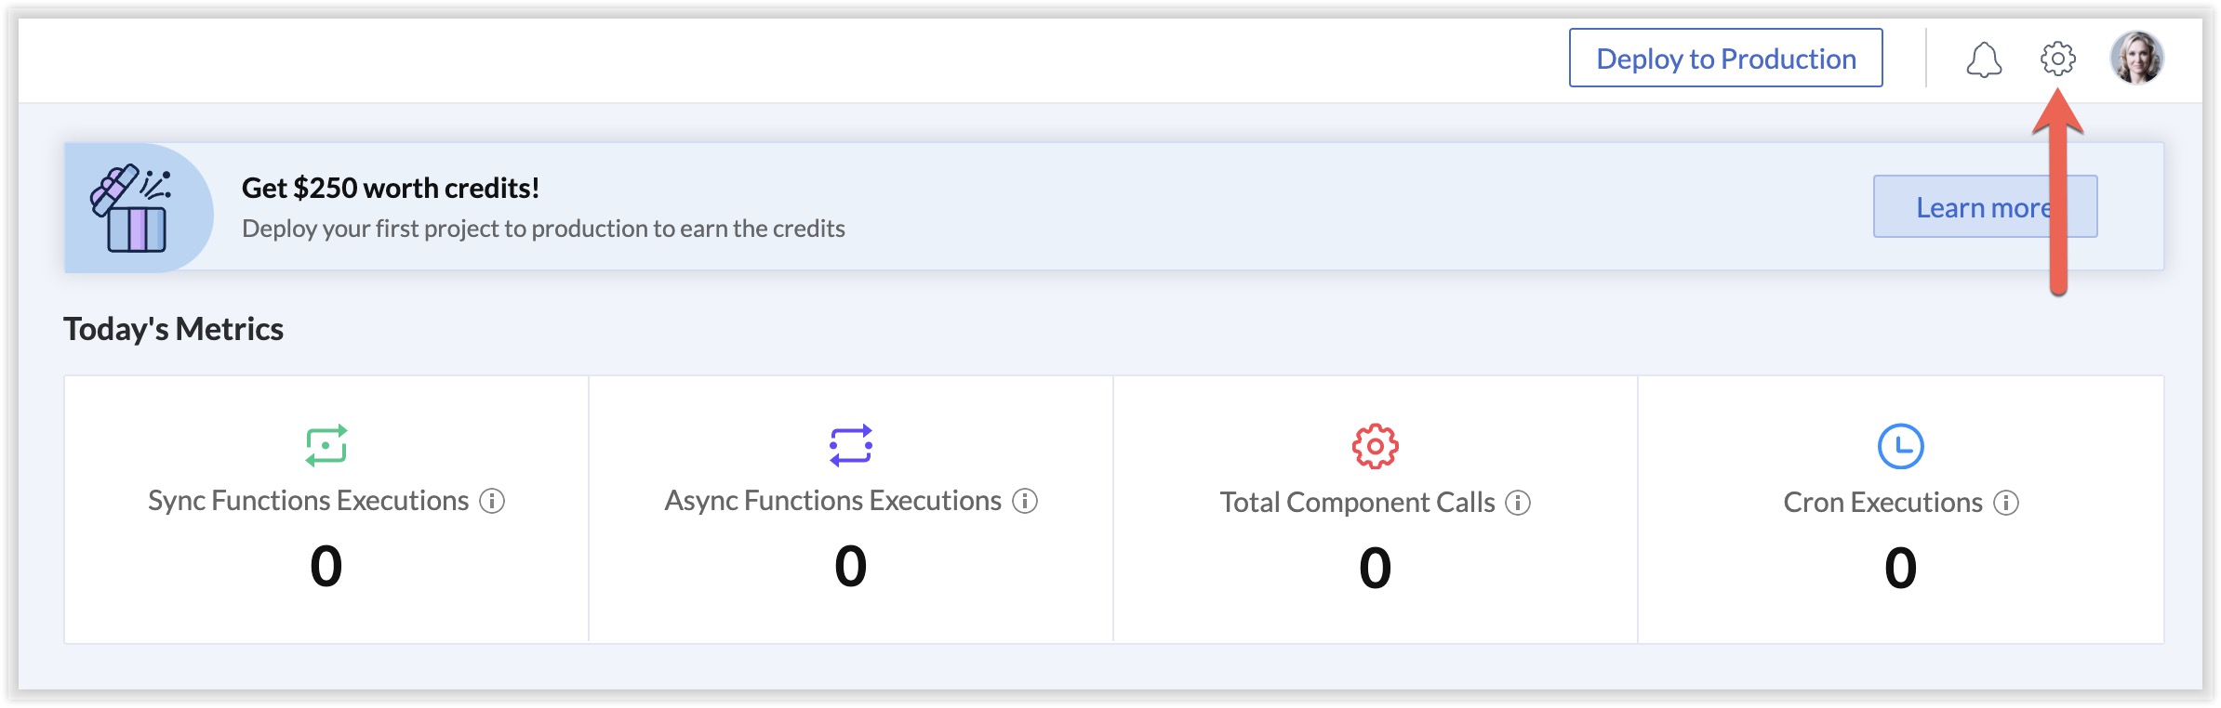The image size is (2221, 708).
Task: Click the Async Functions Executions count value
Action: 851,566
